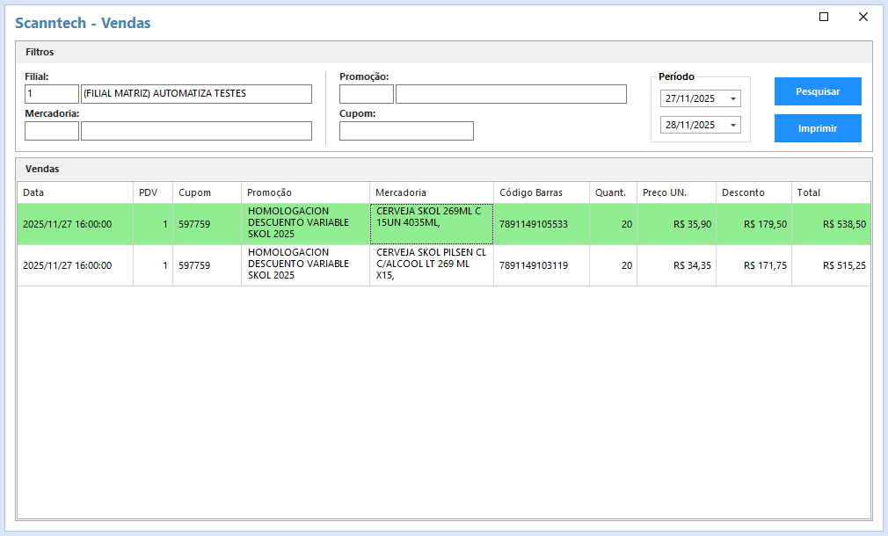Sort by the Data column header
888x536 pixels.
[75, 192]
